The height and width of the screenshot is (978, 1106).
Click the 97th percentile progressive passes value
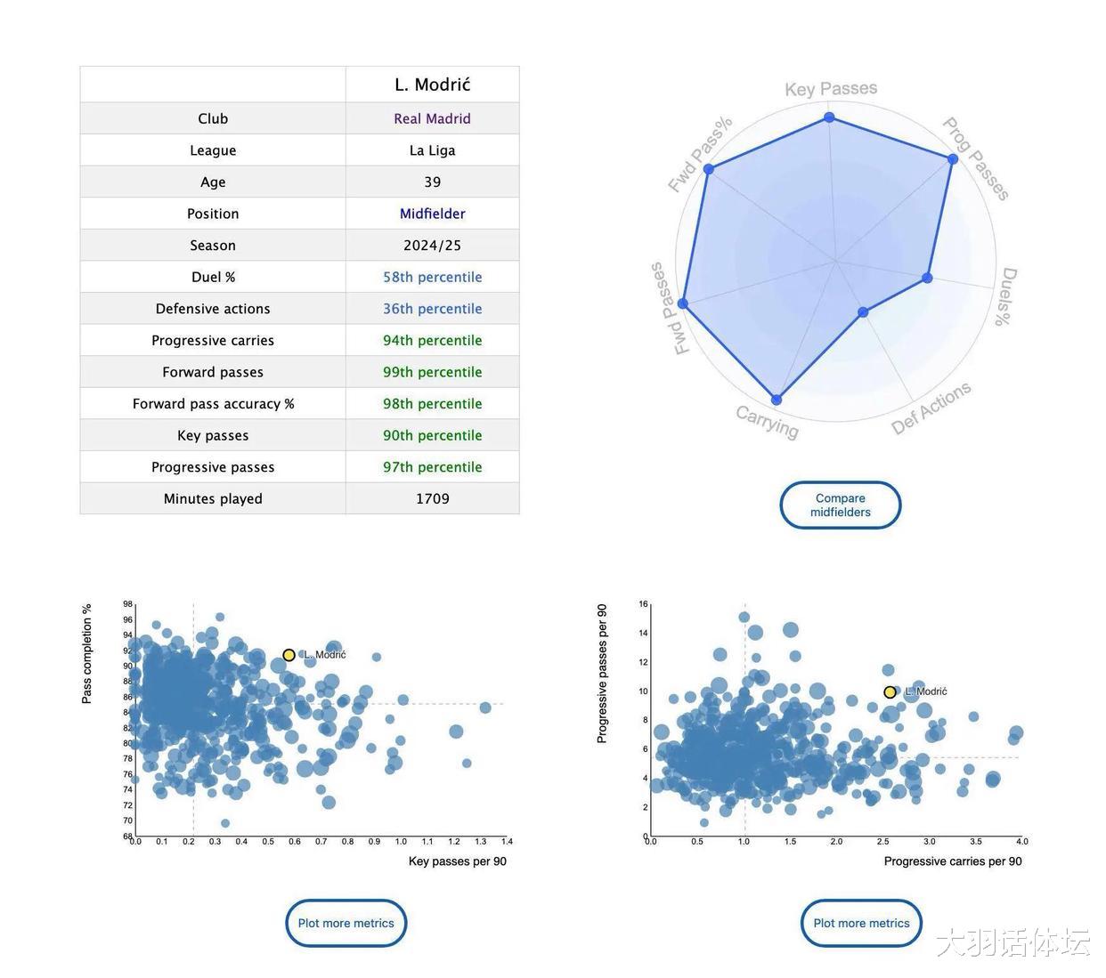coord(432,467)
